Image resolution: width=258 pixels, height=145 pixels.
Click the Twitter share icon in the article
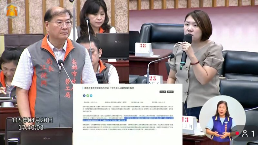tap(91, 96)
